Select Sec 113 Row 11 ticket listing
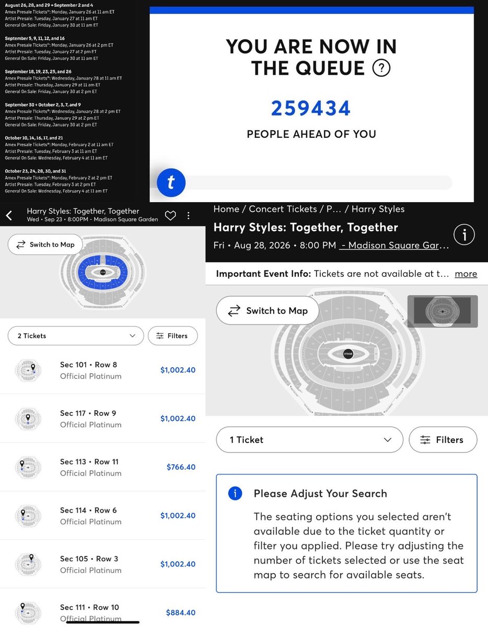The height and width of the screenshot is (627, 488). click(103, 467)
